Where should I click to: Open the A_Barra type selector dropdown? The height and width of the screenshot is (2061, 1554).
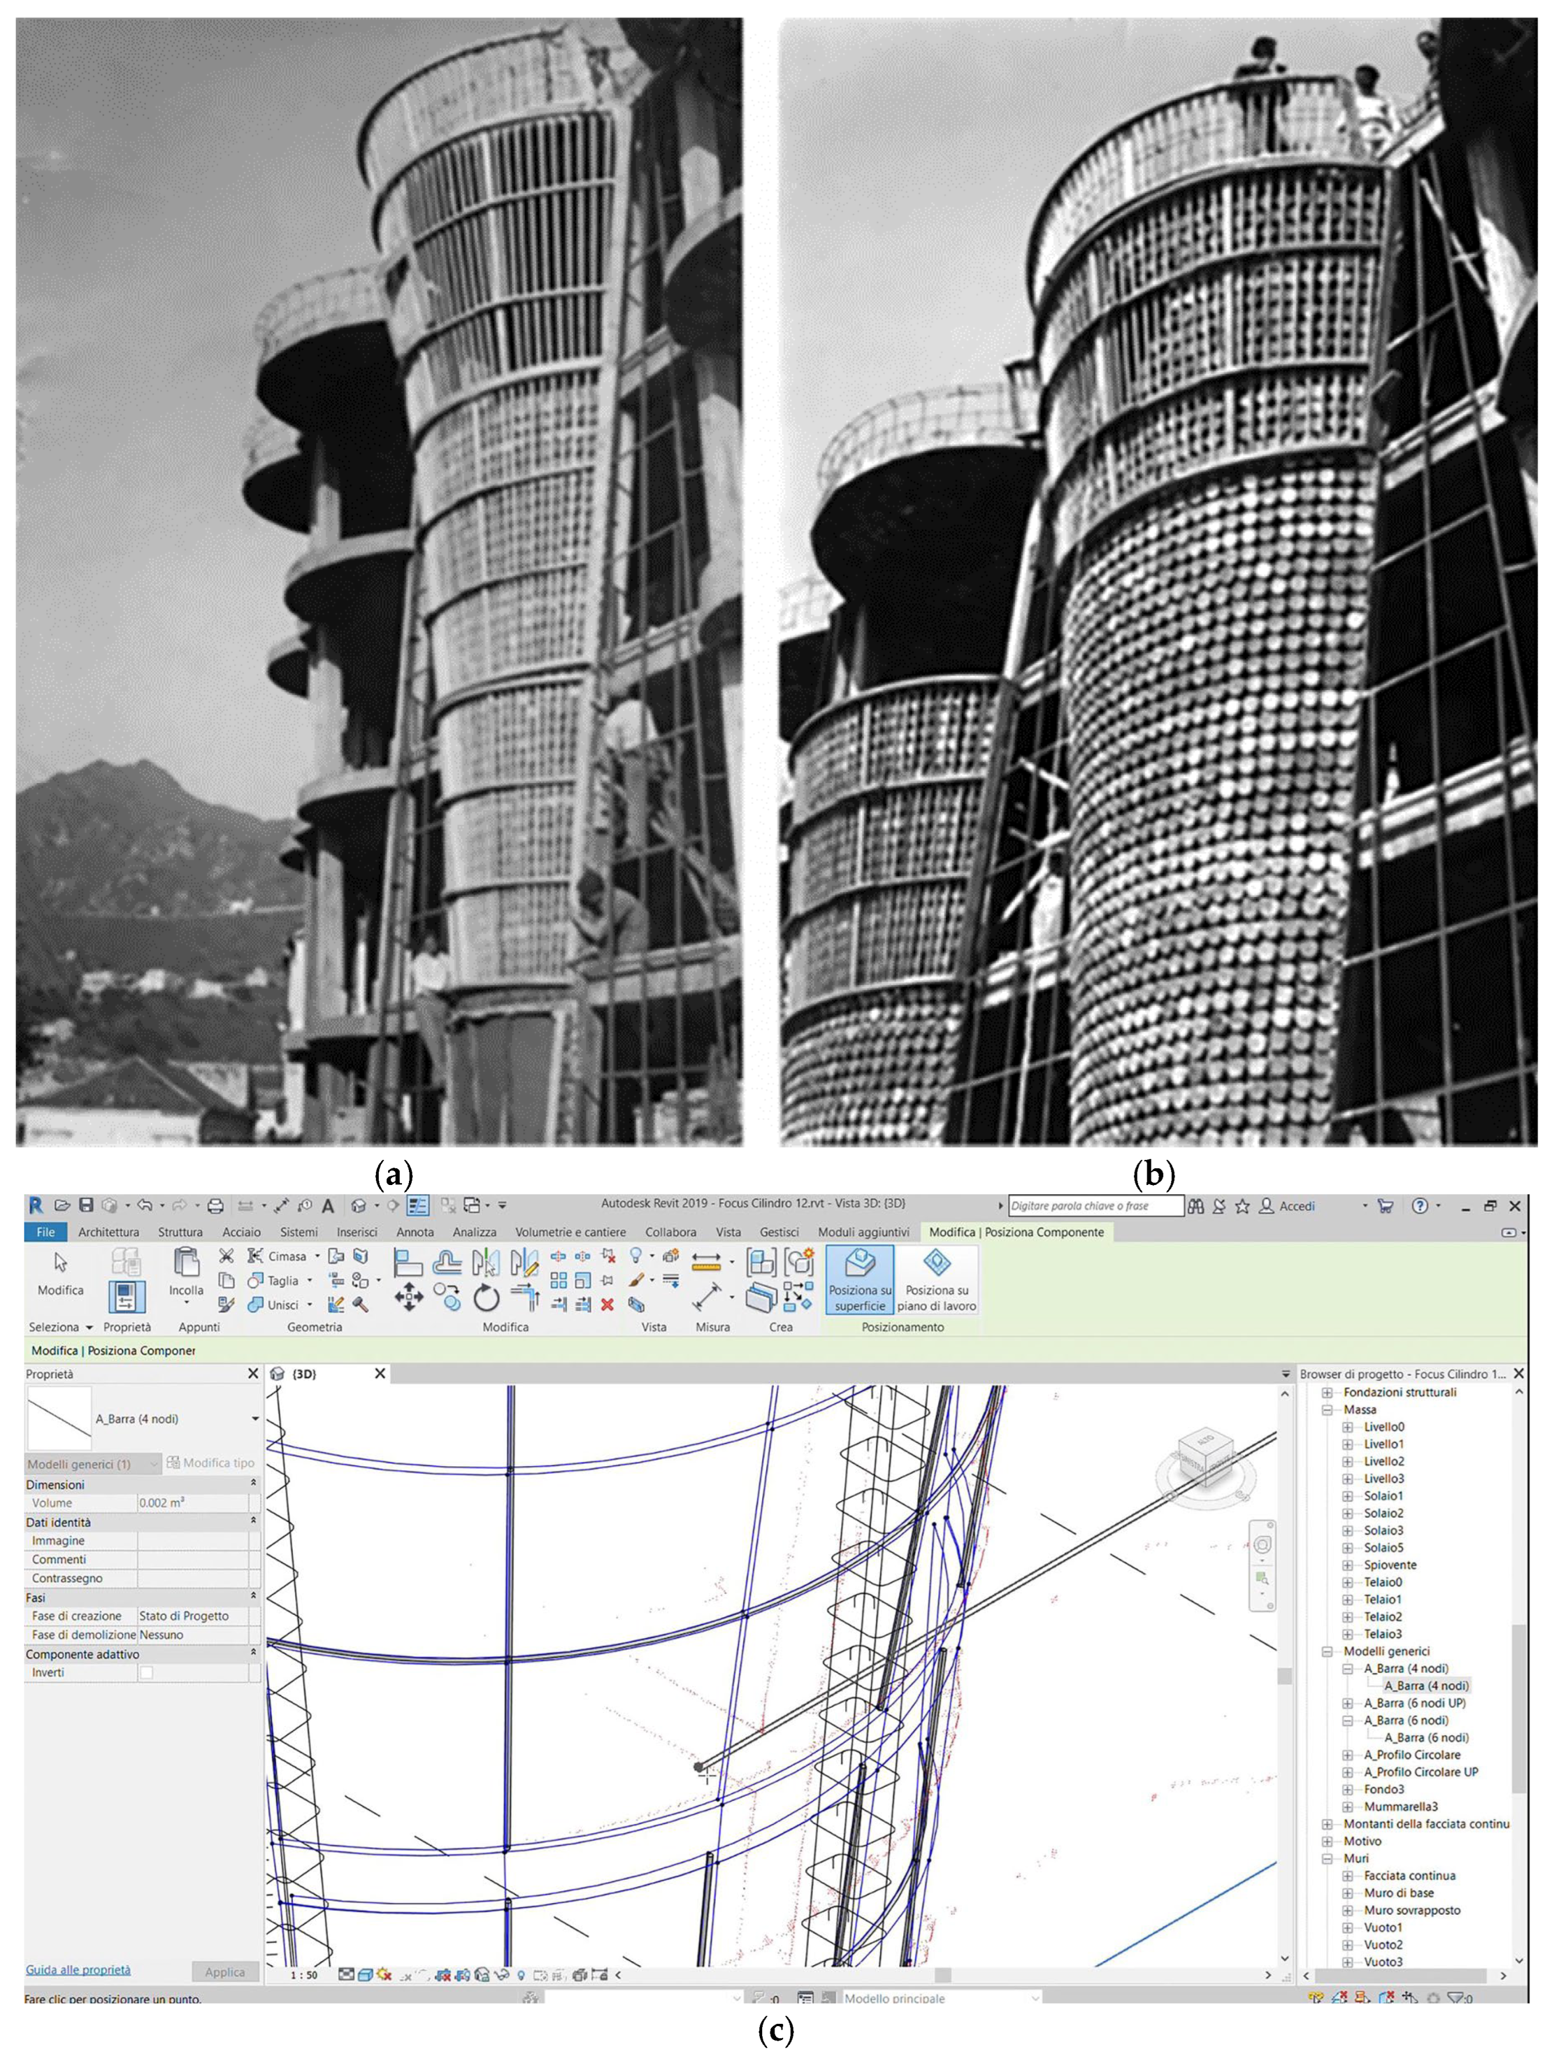pos(254,1419)
